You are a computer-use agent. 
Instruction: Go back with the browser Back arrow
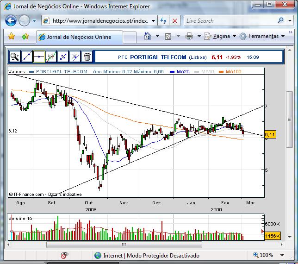coord(11,20)
